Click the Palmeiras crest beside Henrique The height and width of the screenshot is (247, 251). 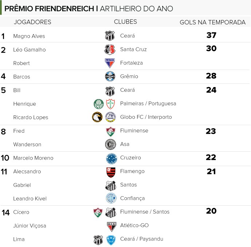tap(99, 104)
